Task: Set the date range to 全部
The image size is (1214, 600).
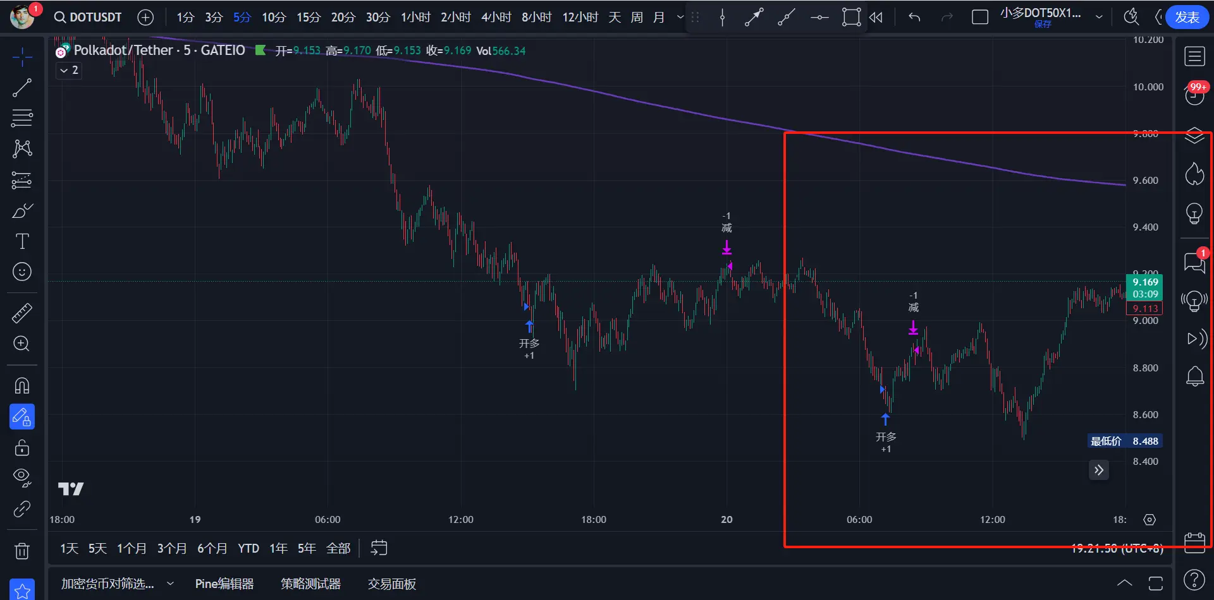Action: [x=338, y=548]
